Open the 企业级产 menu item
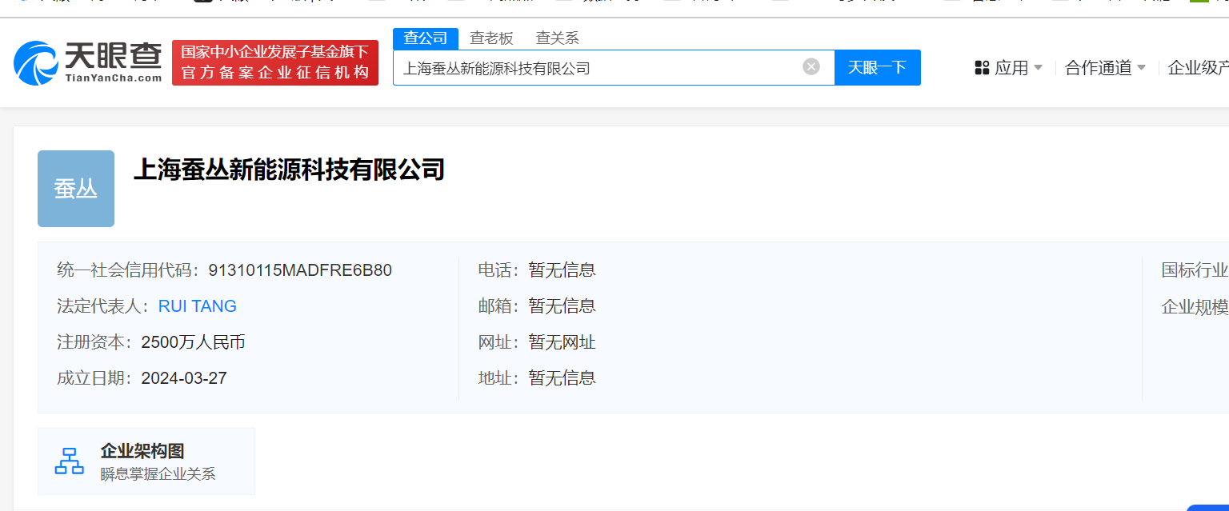 point(1198,68)
